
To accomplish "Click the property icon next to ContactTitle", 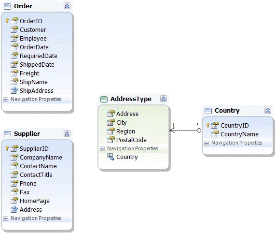I will (14, 175).
